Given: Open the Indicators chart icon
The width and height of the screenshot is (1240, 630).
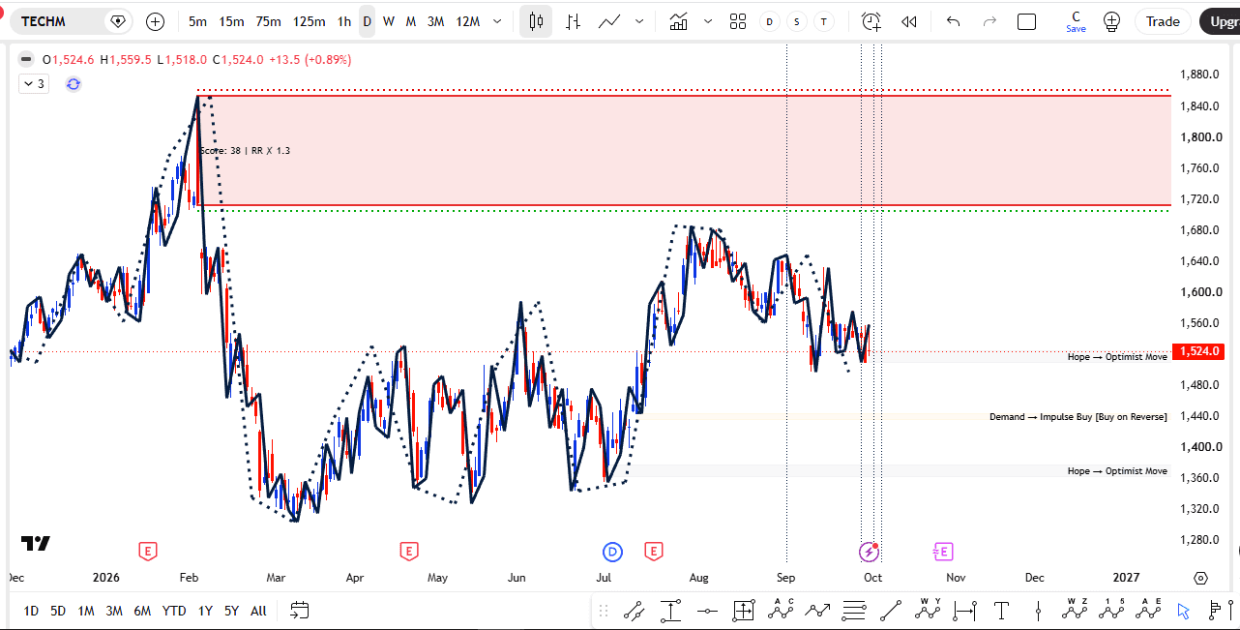Looking at the screenshot, I should pos(678,21).
